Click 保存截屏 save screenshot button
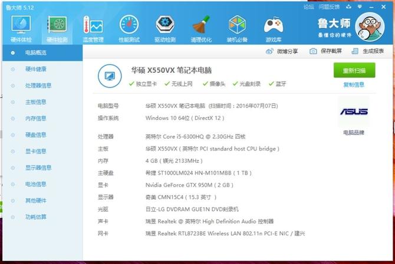The width and height of the screenshot is (395, 264). (325, 51)
